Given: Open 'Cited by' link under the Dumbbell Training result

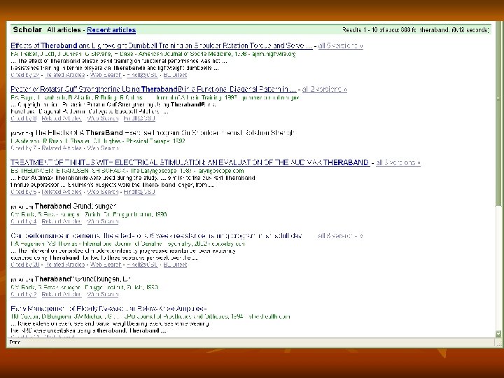Looking at the screenshot, I should [25, 75].
